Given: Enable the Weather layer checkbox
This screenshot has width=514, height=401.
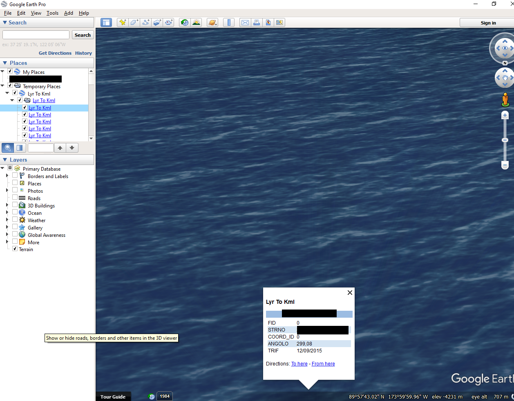Looking at the screenshot, I should (15, 219).
